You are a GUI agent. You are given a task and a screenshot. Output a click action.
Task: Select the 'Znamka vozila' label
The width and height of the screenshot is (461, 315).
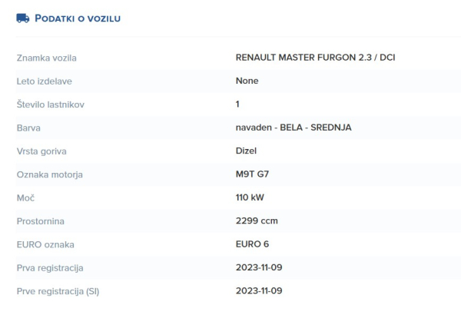pyautogui.click(x=46, y=58)
